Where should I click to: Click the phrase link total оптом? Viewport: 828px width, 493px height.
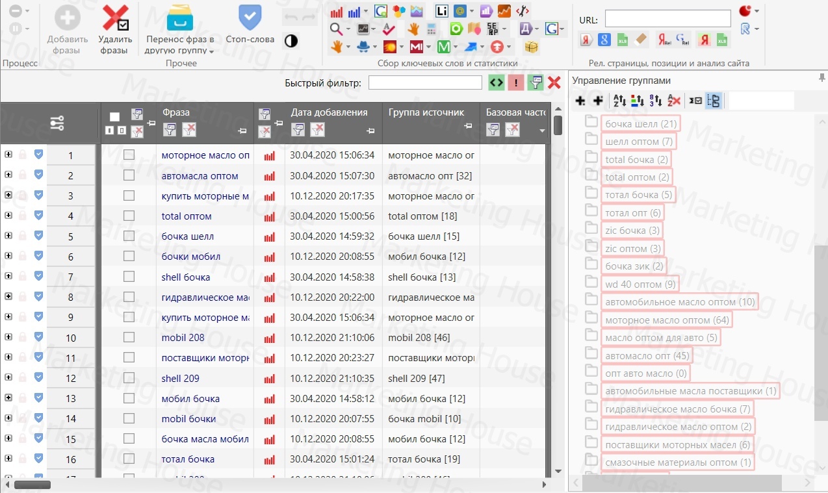(187, 216)
